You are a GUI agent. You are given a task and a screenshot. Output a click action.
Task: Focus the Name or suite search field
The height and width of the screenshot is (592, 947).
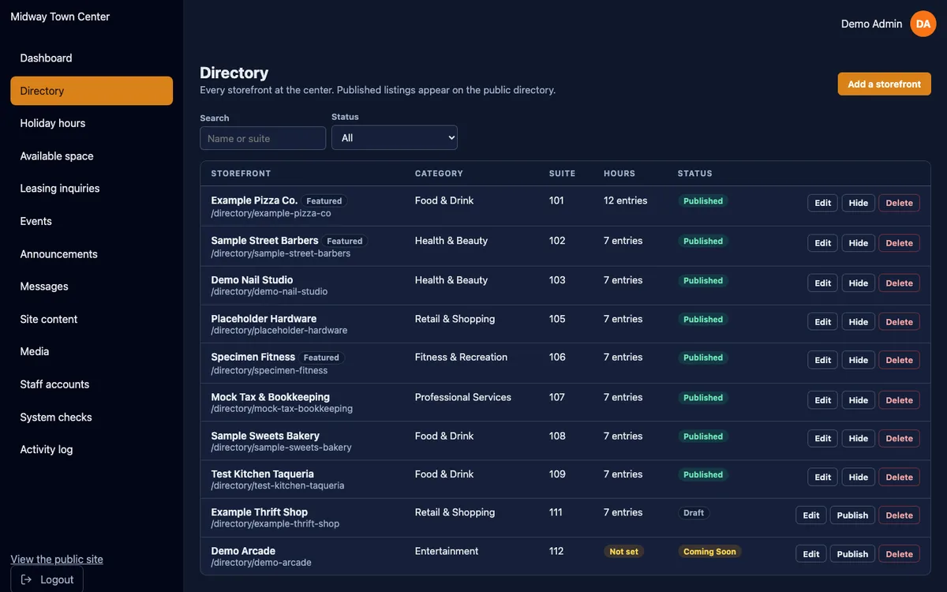click(263, 138)
